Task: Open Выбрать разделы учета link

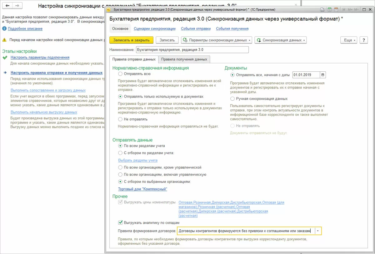Action: (x=138, y=160)
